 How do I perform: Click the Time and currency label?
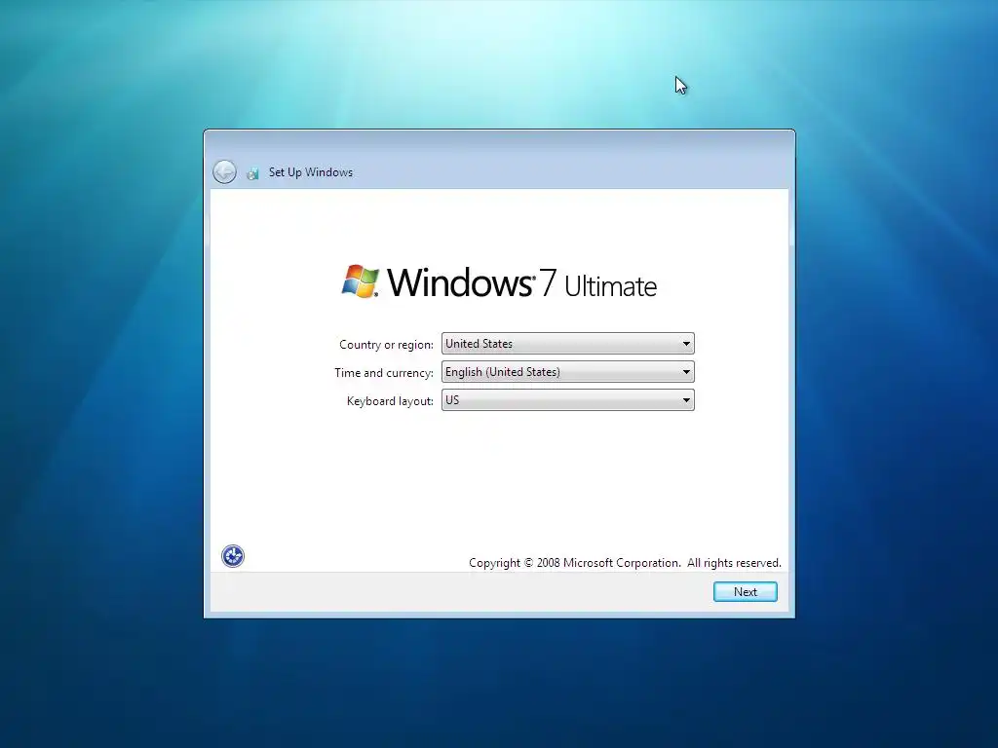(x=384, y=373)
